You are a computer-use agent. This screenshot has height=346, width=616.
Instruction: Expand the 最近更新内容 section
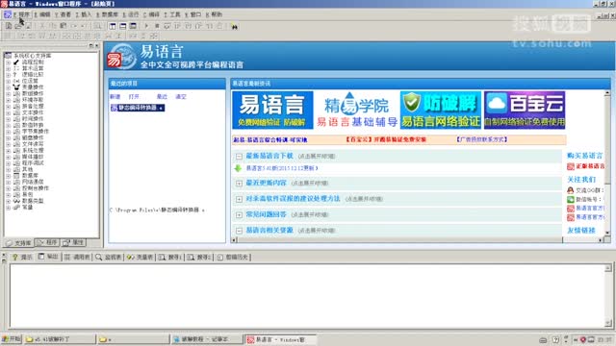tap(239, 184)
